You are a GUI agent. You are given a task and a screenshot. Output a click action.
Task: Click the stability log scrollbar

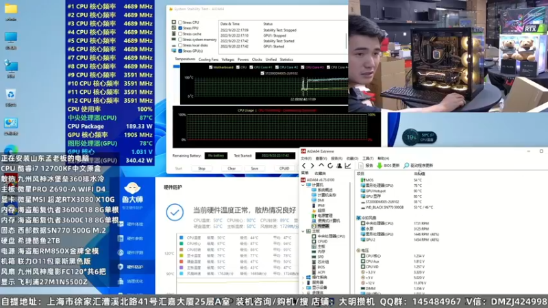click(x=347, y=40)
